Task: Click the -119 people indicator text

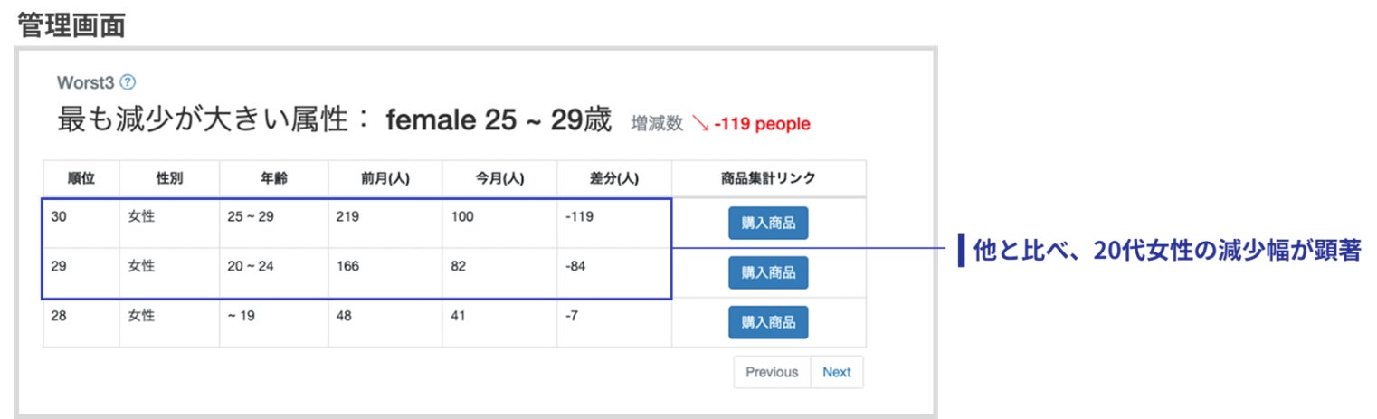Action: point(762,124)
